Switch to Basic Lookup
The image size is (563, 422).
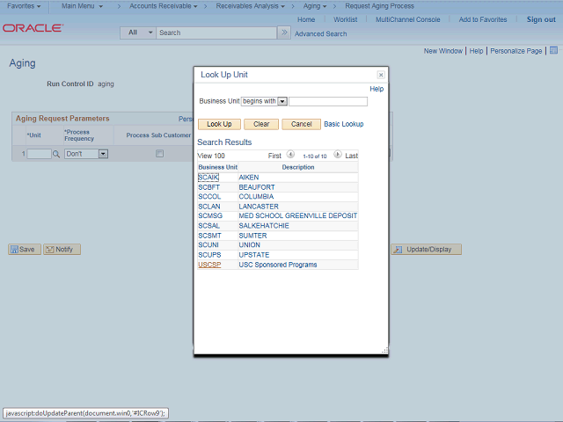point(344,124)
